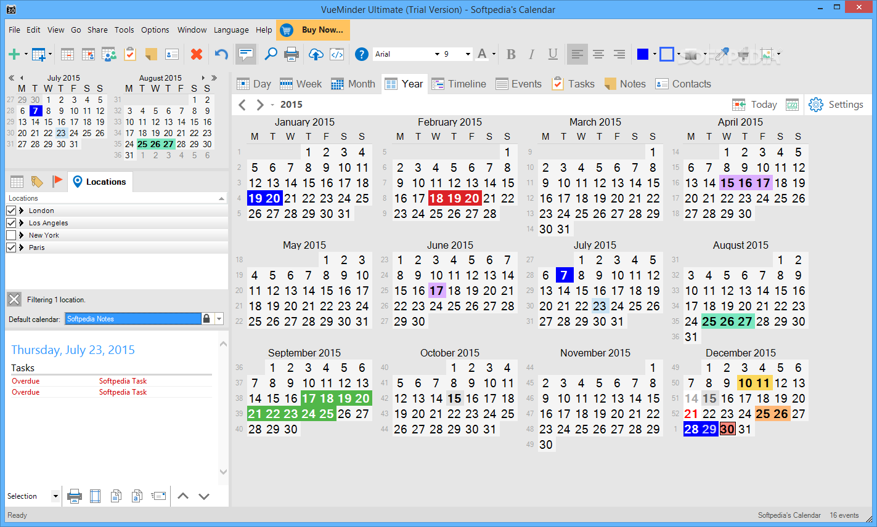This screenshot has height=527, width=877.
Task: Switch to the Timeline view tab
Action: (x=459, y=84)
